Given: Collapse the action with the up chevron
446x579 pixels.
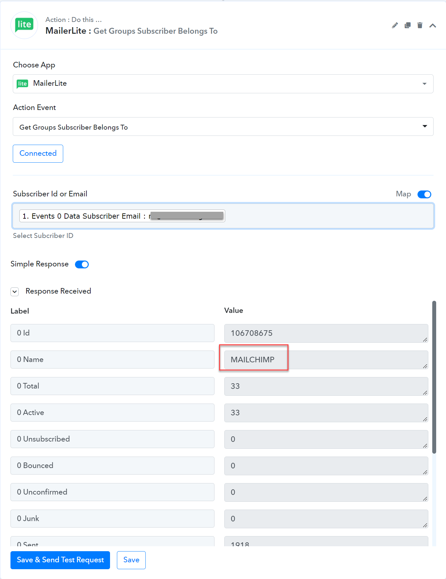Looking at the screenshot, I should tap(433, 26).
